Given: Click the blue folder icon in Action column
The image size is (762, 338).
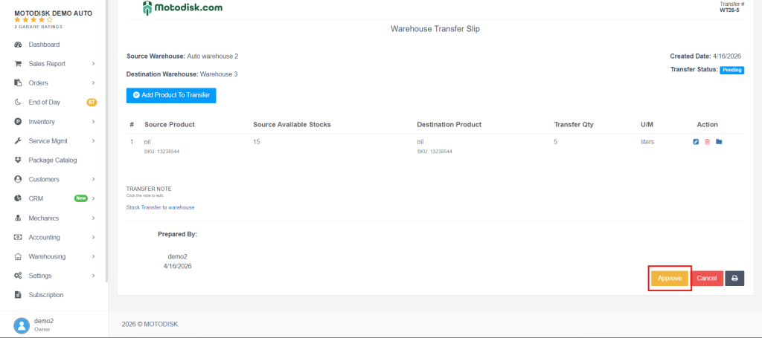Looking at the screenshot, I should pos(719,142).
